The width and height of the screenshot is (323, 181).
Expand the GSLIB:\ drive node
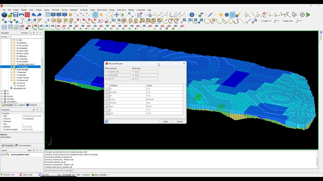point(2,96)
